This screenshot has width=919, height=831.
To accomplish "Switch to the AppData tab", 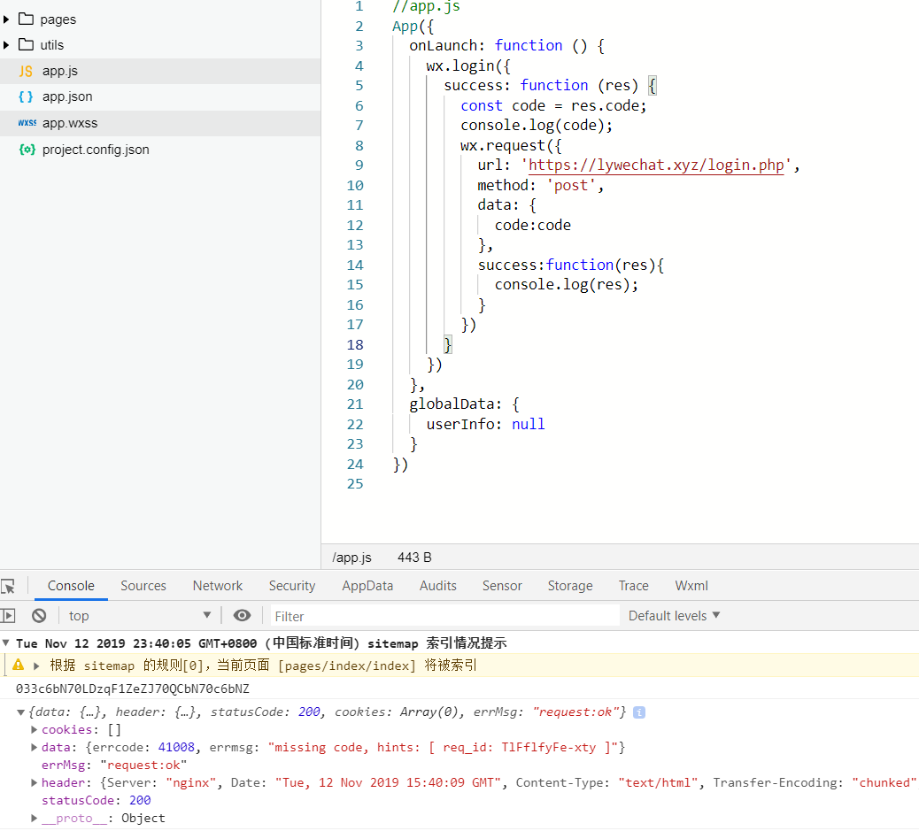I will tap(367, 586).
